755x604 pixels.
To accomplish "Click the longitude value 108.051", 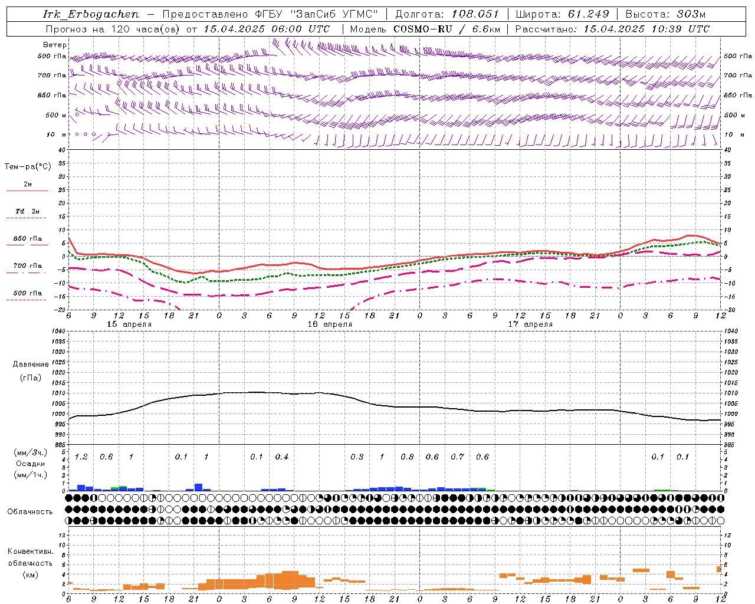I will point(475,14).
